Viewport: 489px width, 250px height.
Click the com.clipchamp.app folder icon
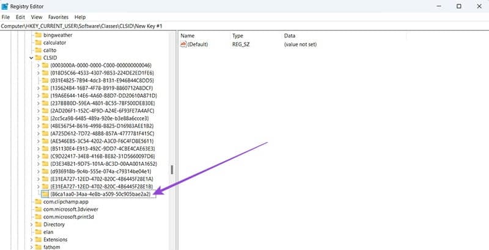coord(38,202)
